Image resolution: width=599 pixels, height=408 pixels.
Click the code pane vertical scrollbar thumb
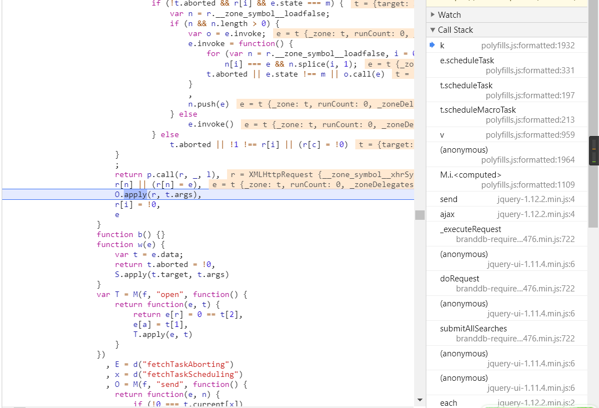click(x=420, y=215)
